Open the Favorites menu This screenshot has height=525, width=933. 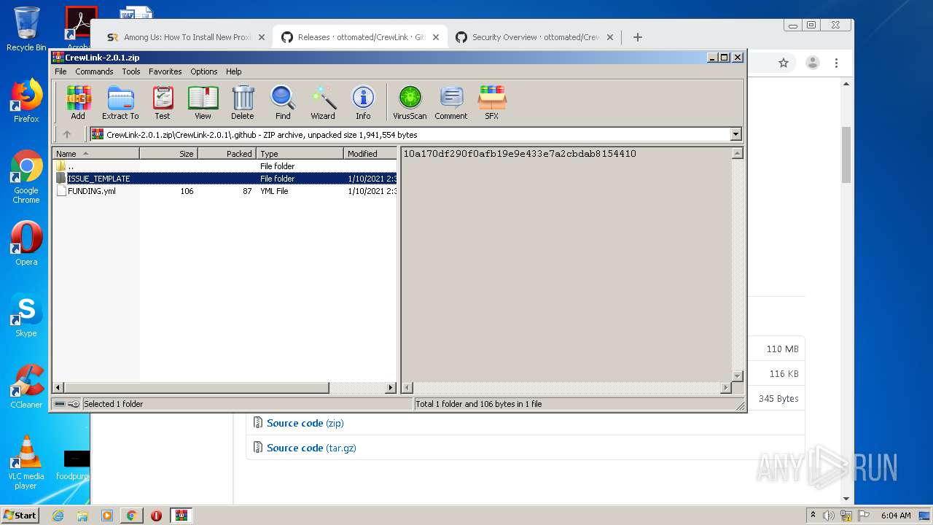[x=165, y=71]
